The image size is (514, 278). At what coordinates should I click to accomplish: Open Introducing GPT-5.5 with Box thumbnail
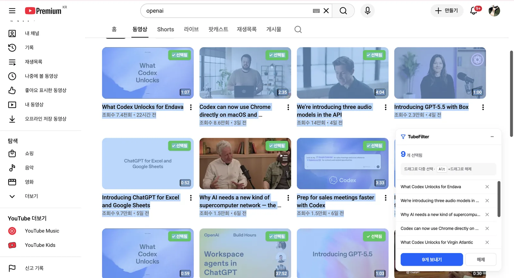pos(440,73)
